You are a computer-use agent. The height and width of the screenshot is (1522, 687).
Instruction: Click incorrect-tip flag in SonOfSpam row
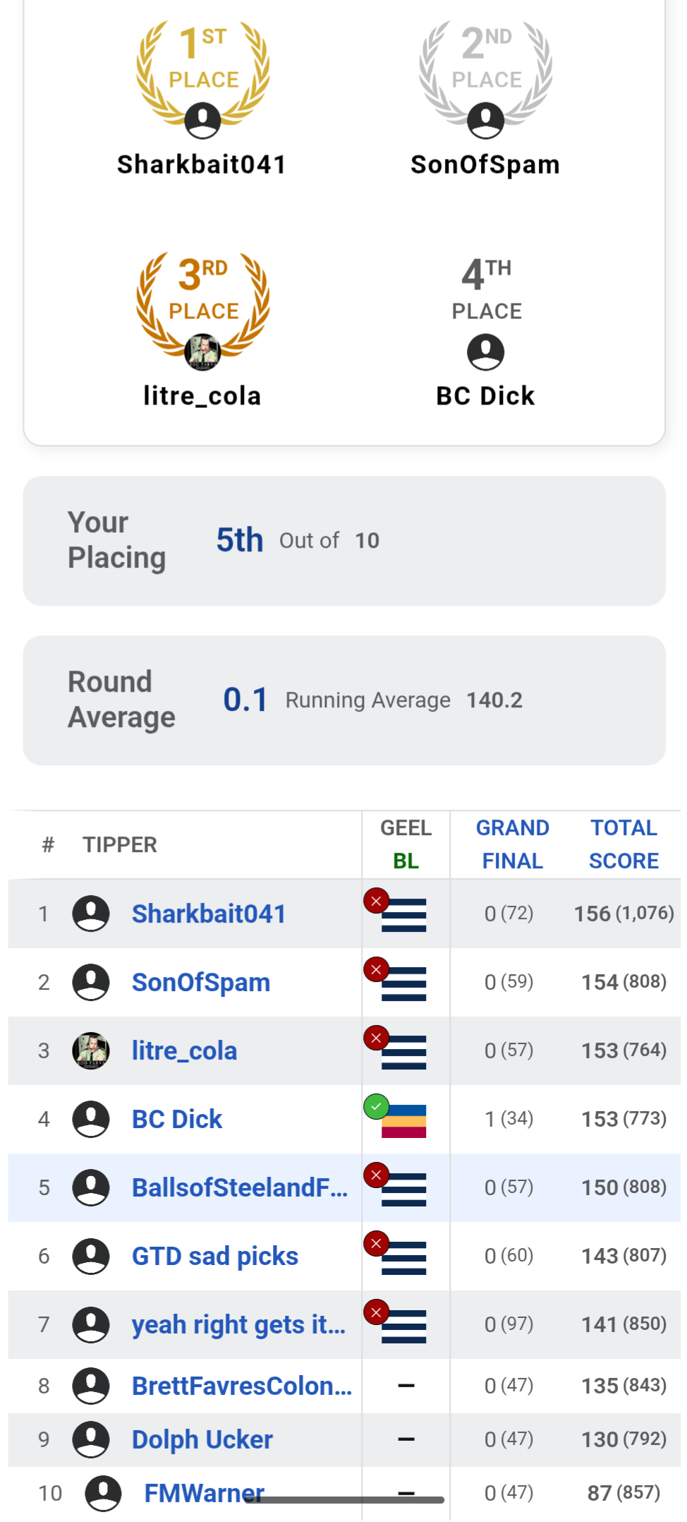pyautogui.click(x=403, y=983)
